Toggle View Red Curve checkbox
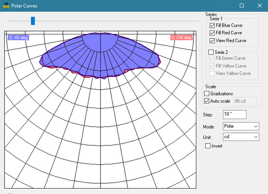Image resolution: width=268 pixels, height=194 pixels. pos(212,41)
